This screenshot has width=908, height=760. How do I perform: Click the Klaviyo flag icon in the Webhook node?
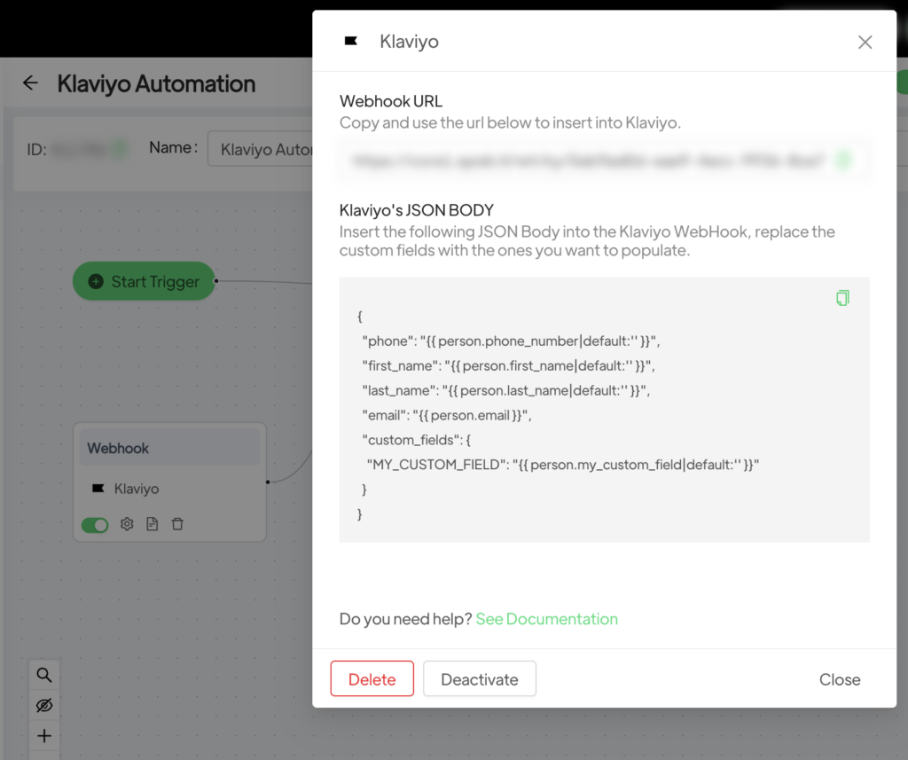tap(98, 489)
